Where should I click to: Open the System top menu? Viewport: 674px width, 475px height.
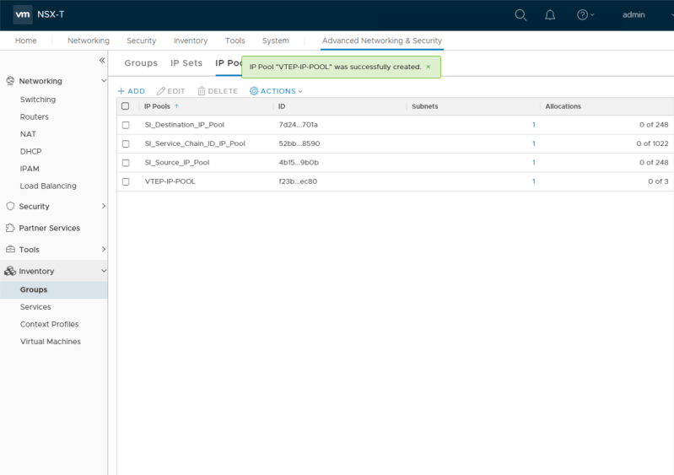click(x=275, y=40)
